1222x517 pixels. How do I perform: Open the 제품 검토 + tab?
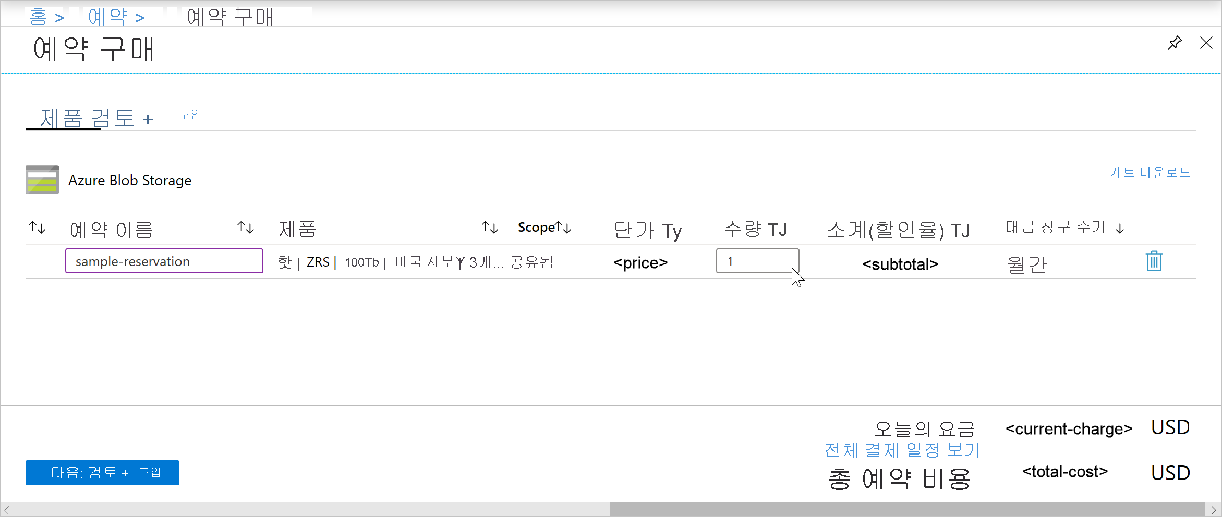[x=96, y=118]
